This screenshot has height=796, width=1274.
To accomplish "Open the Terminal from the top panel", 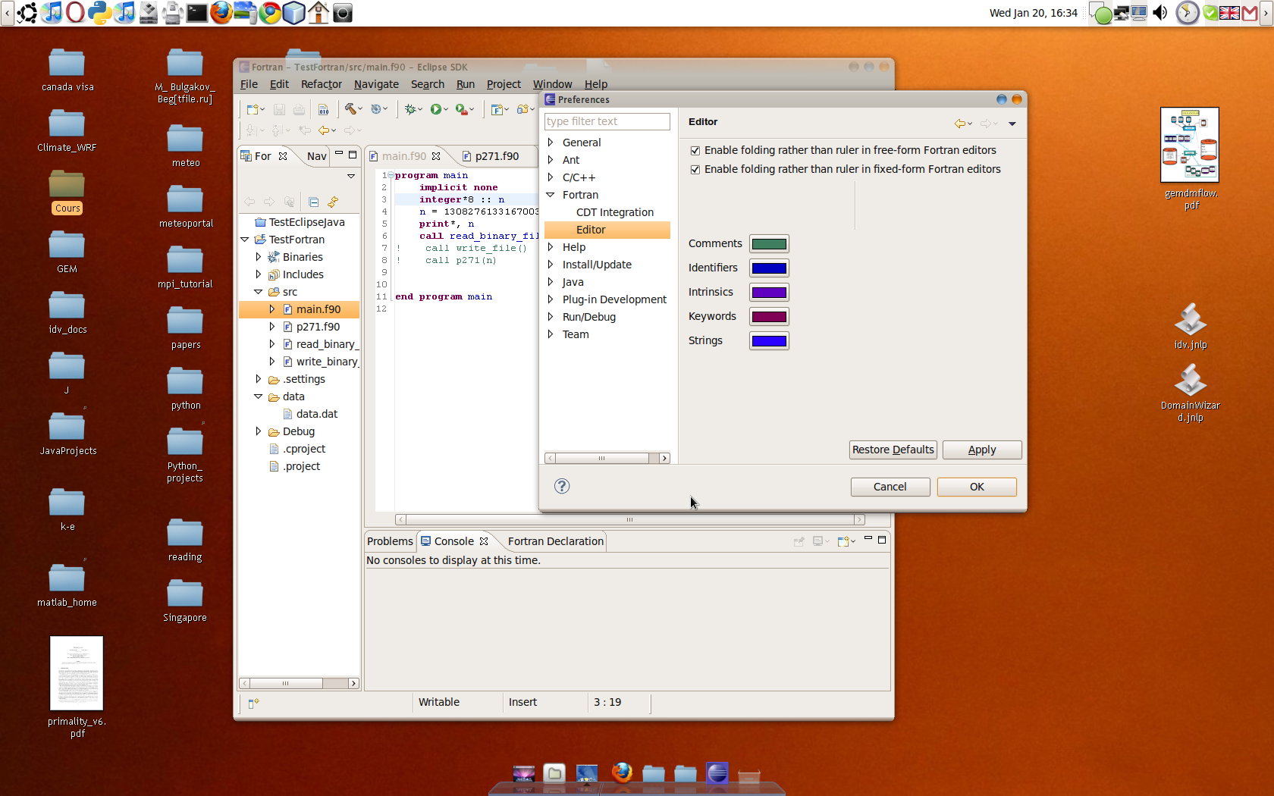I will pyautogui.click(x=197, y=12).
